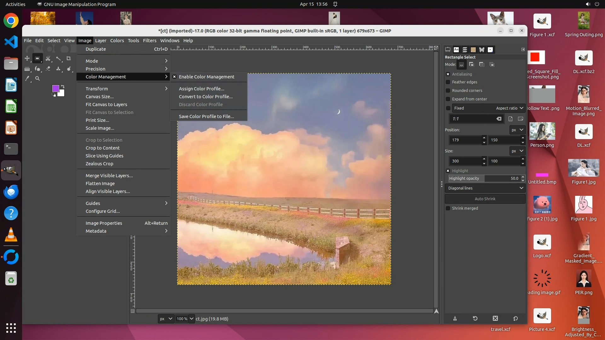Click Convert to Color Profile menu entry
Screen dimensions: 605x340
[x=206, y=97]
